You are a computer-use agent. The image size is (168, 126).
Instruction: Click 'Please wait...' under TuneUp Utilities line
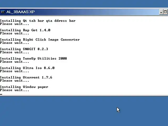coord(14,62)
